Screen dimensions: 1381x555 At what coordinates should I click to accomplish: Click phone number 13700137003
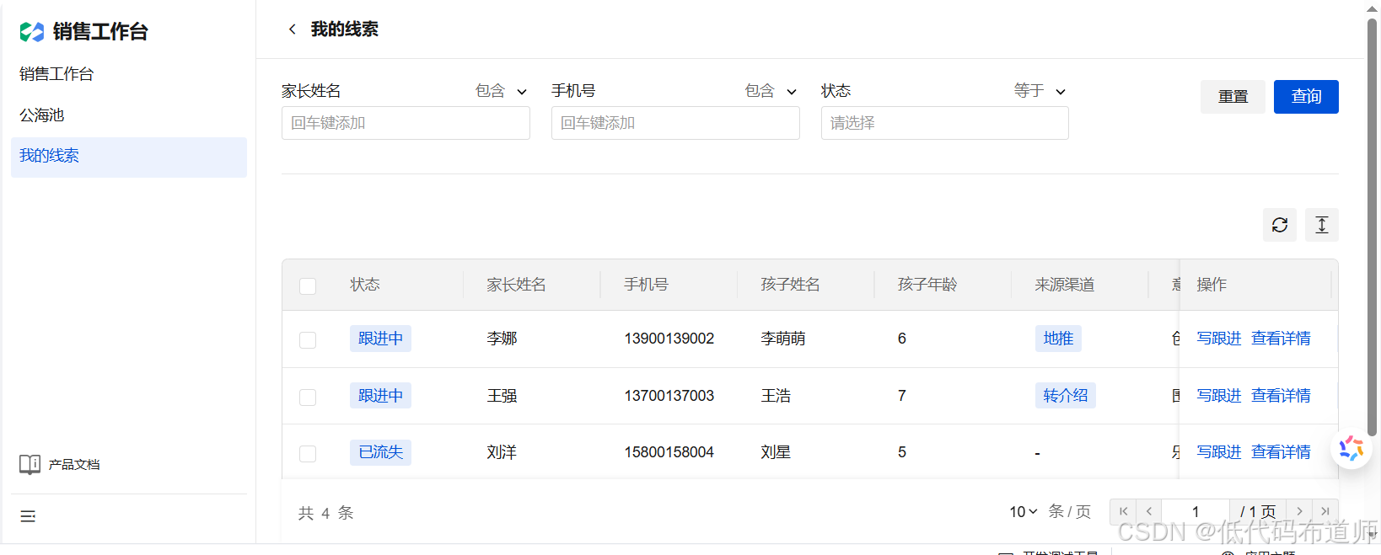click(x=669, y=396)
